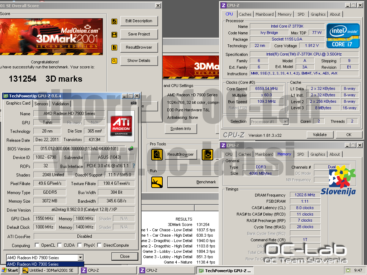Open Caches tab in top CPU-Z window

[x=245, y=14]
